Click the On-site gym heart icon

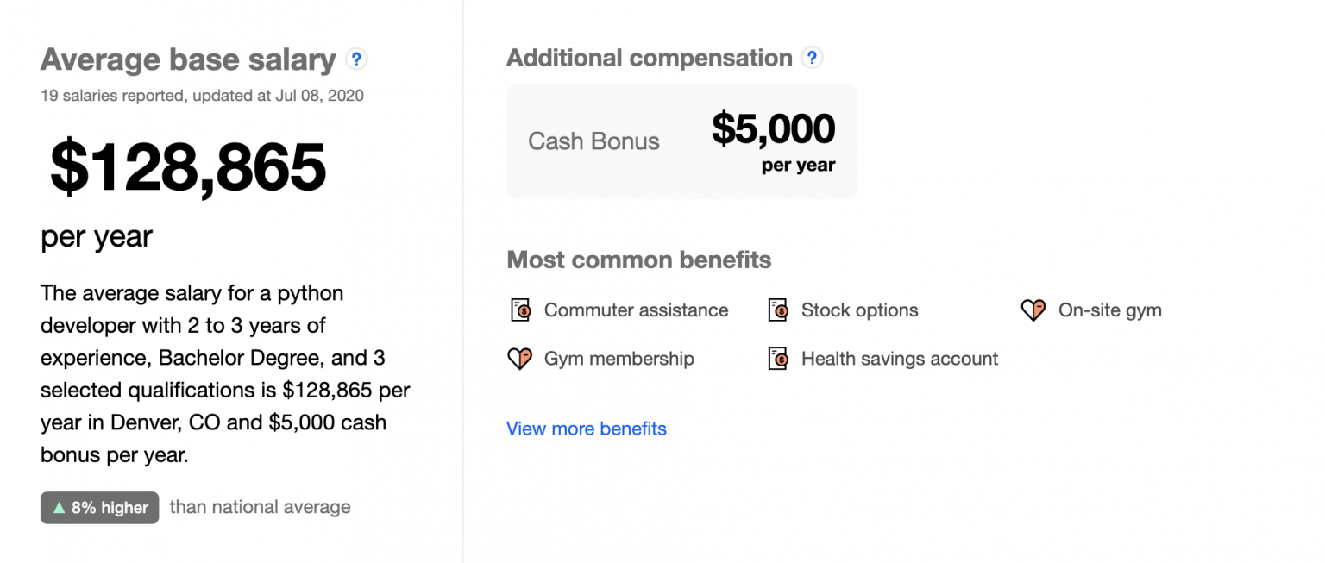(x=1033, y=310)
